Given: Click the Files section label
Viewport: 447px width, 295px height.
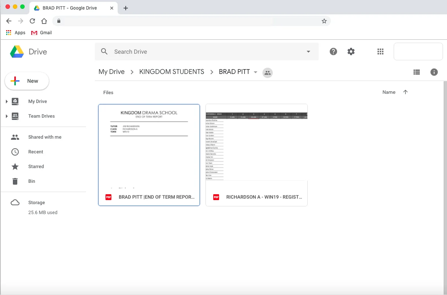Looking at the screenshot, I should click(x=108, y=93).
